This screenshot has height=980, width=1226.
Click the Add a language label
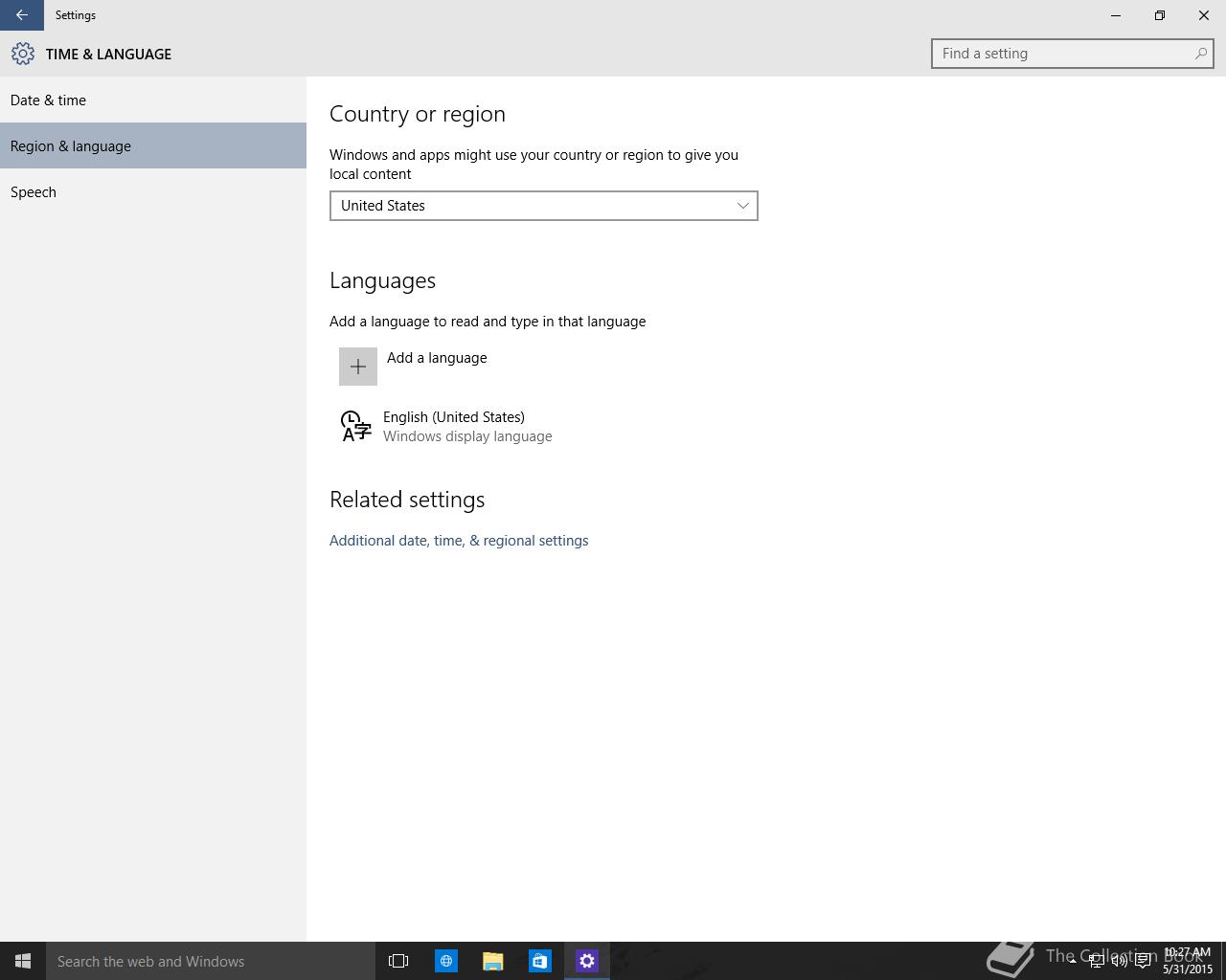pyautogui.click(x=437, y=358)
